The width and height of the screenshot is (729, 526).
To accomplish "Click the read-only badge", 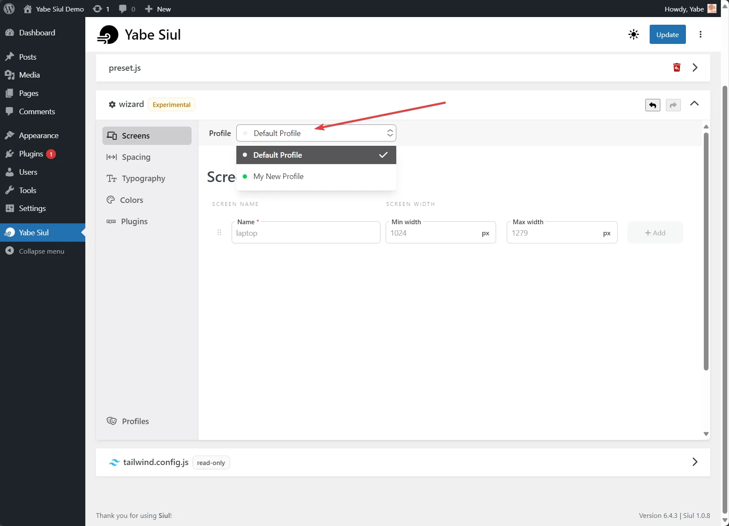I will coord(211,463).
